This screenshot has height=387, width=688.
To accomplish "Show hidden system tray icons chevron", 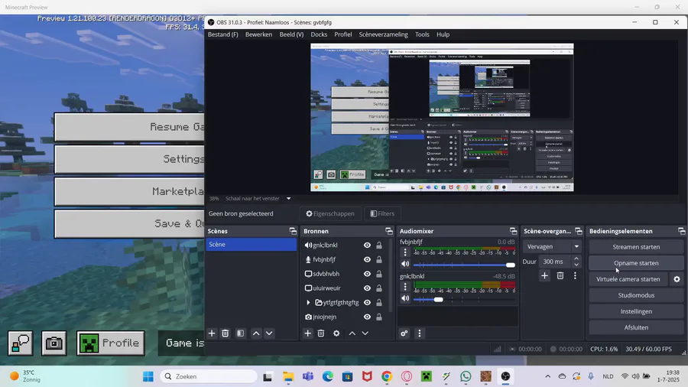I will [x=547, y=376].
